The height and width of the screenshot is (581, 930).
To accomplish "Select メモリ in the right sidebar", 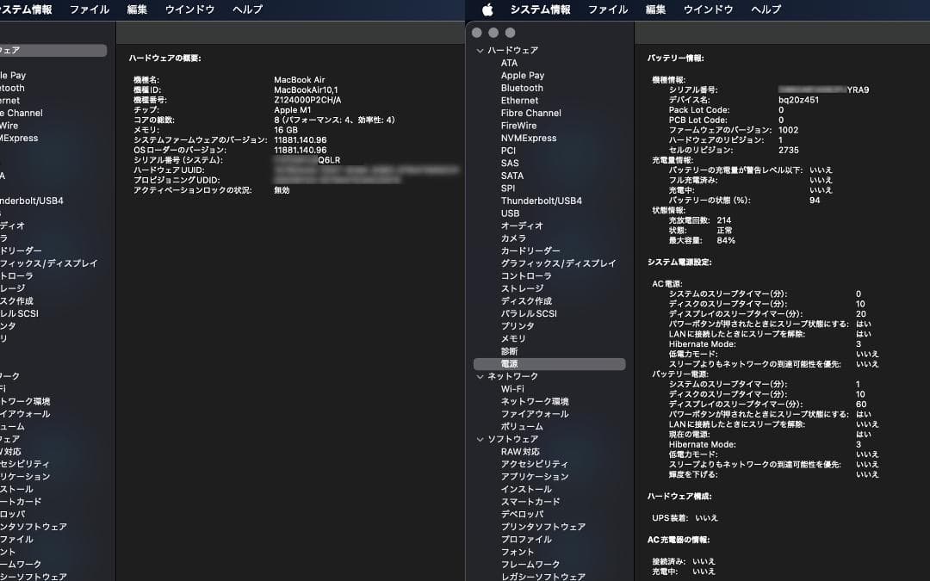I will [x=513, y=339].
